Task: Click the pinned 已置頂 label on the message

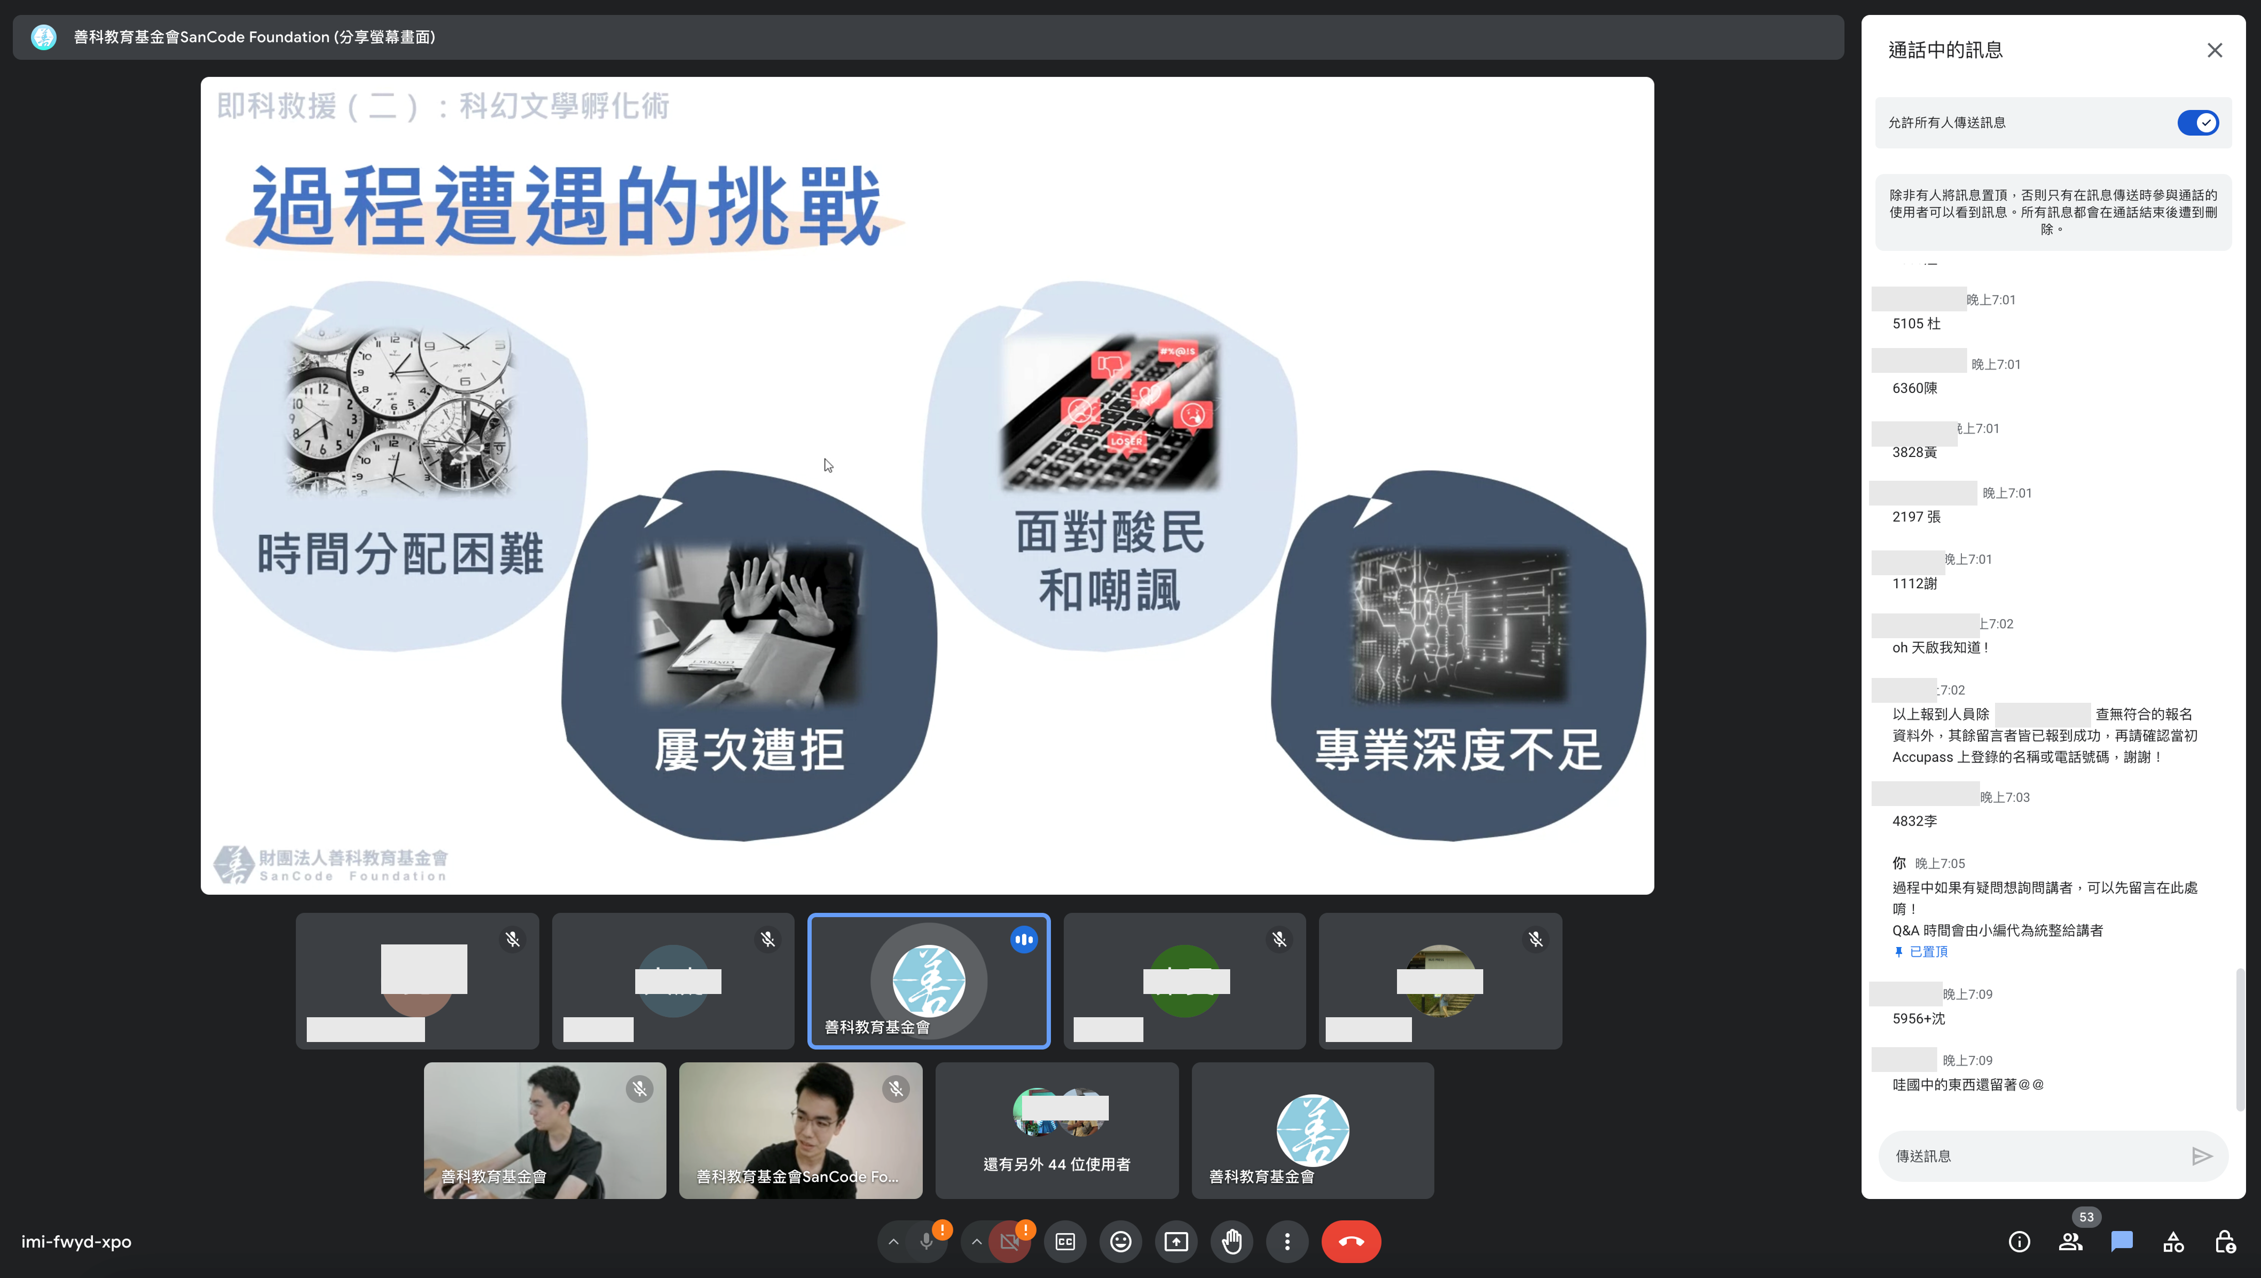Action: point(1927,952)
